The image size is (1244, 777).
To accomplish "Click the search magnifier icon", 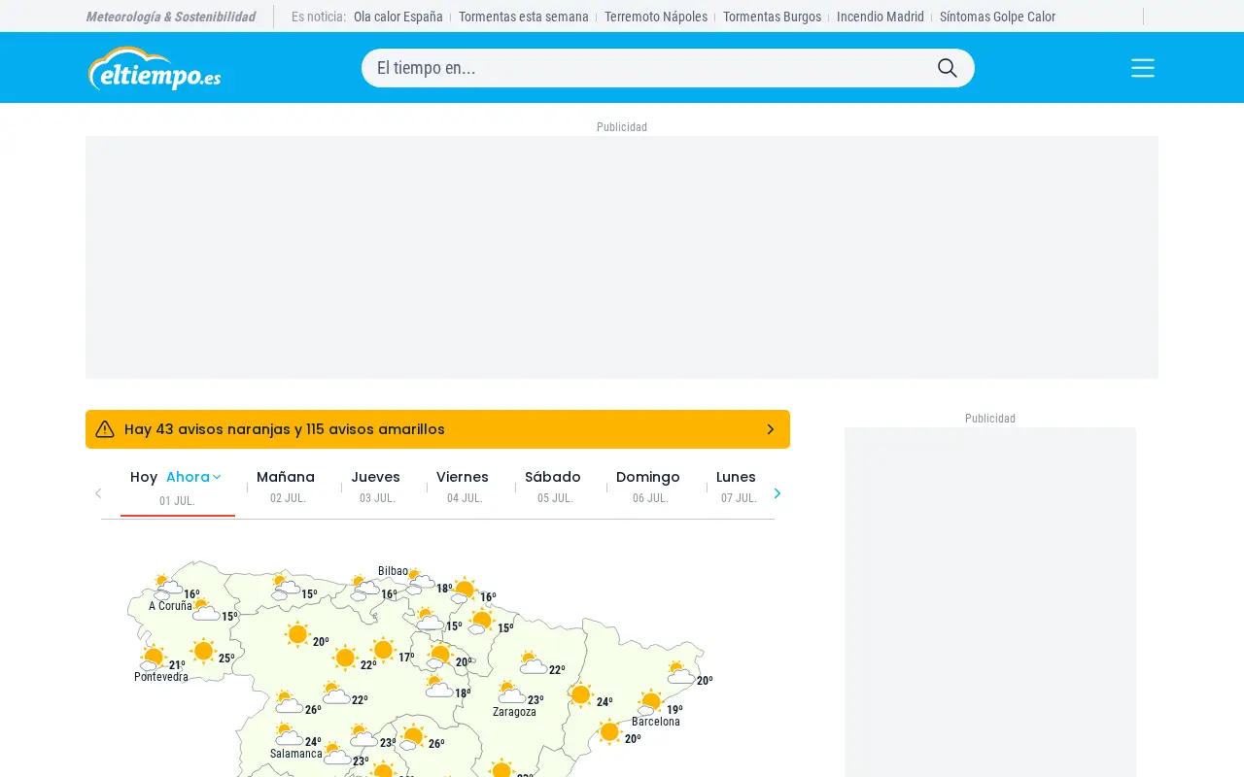I will [948, 68].
